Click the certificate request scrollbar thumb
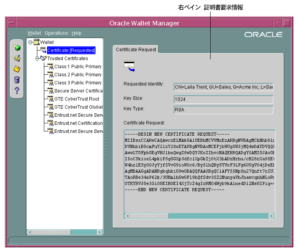 tap(149, 216)
